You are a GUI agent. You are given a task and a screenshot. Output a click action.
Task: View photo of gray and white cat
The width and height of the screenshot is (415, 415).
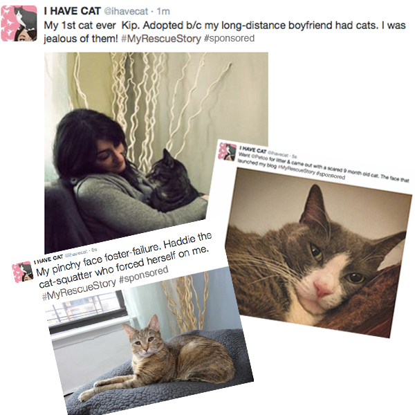pos(317,252)
